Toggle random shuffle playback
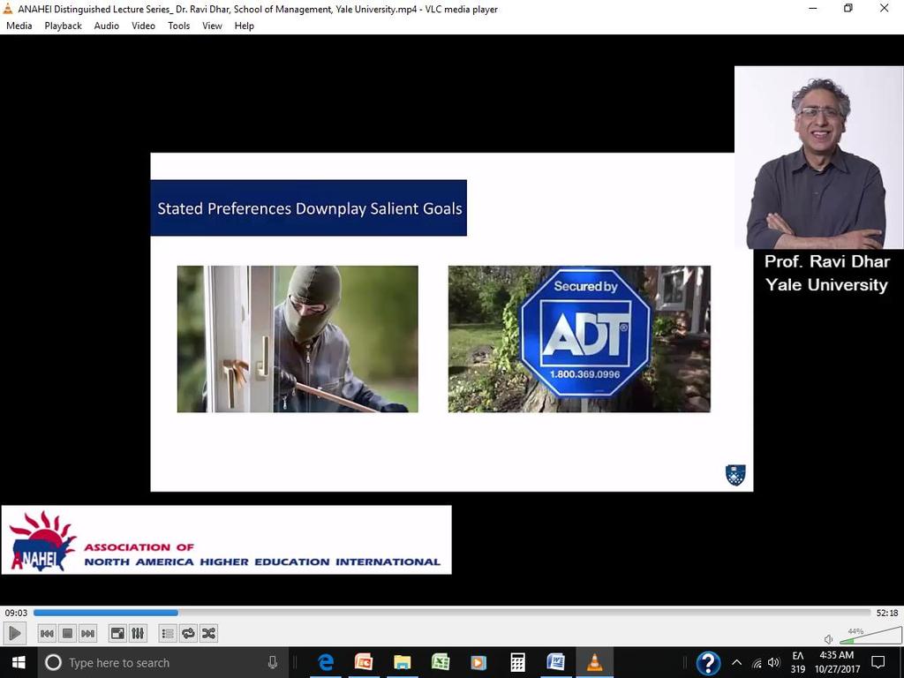This screenshot has width=904, height=678. [x=208, y=634]
